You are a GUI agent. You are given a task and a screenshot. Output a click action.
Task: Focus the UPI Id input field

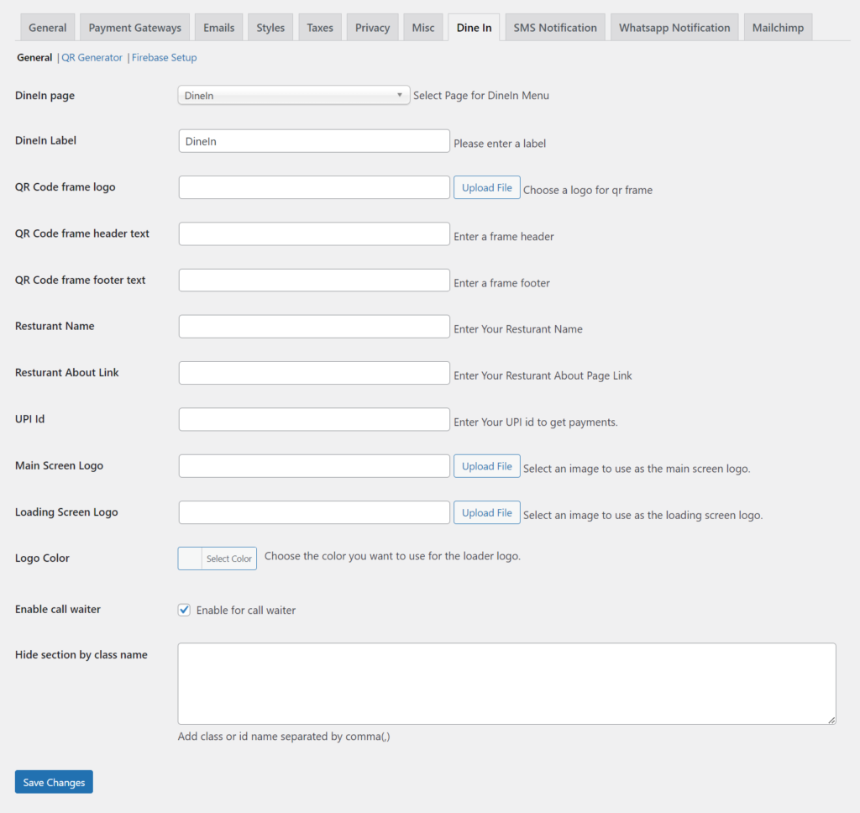click(x=314, y=419)
